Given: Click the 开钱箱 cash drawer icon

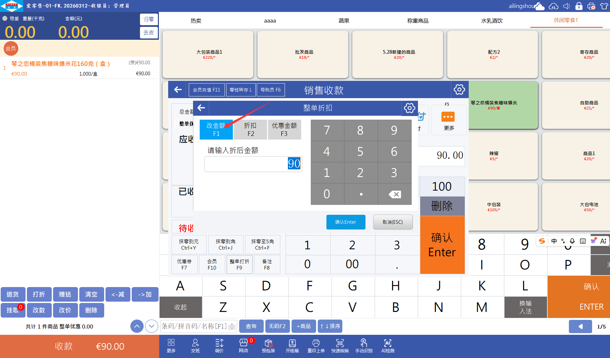Looking at the screenshot, I should 292,345.
